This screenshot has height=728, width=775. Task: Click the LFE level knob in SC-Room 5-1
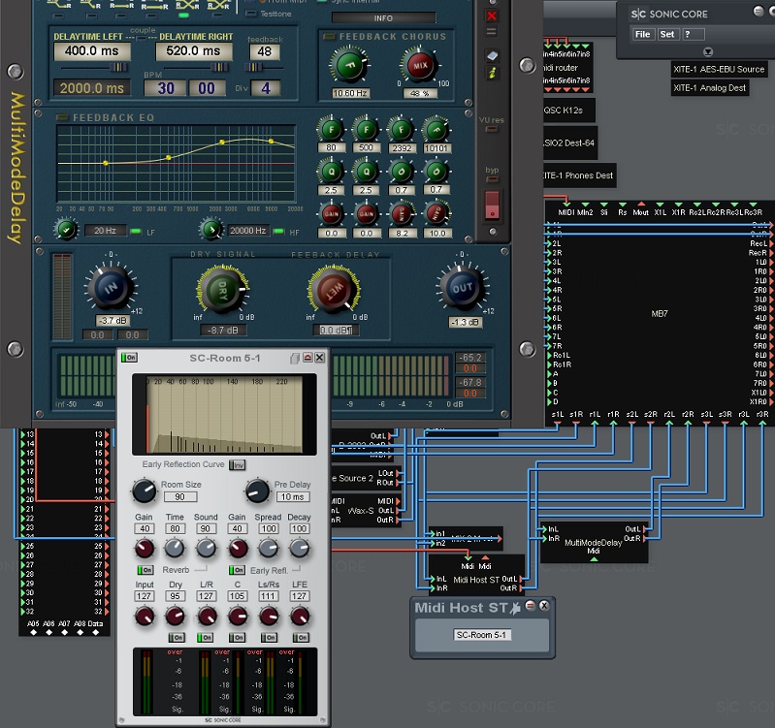pos(300,616)
